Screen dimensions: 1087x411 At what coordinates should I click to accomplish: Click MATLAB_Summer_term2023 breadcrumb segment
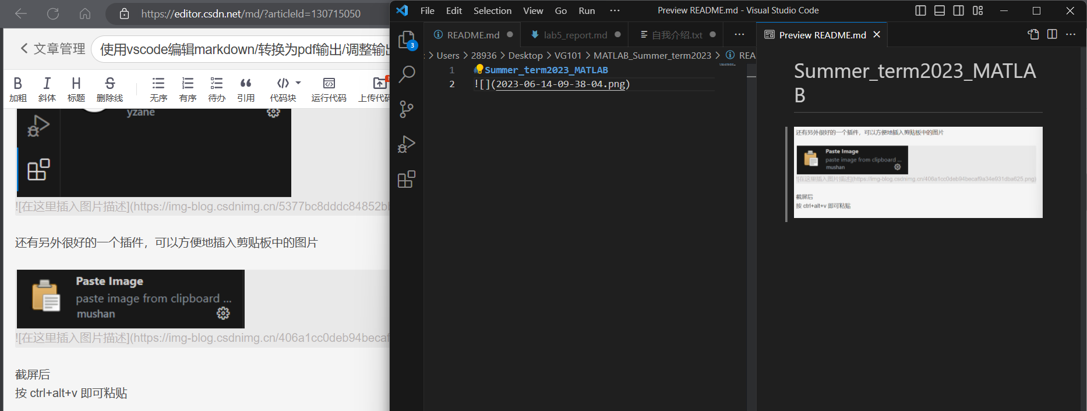click(x=652, y=55)
